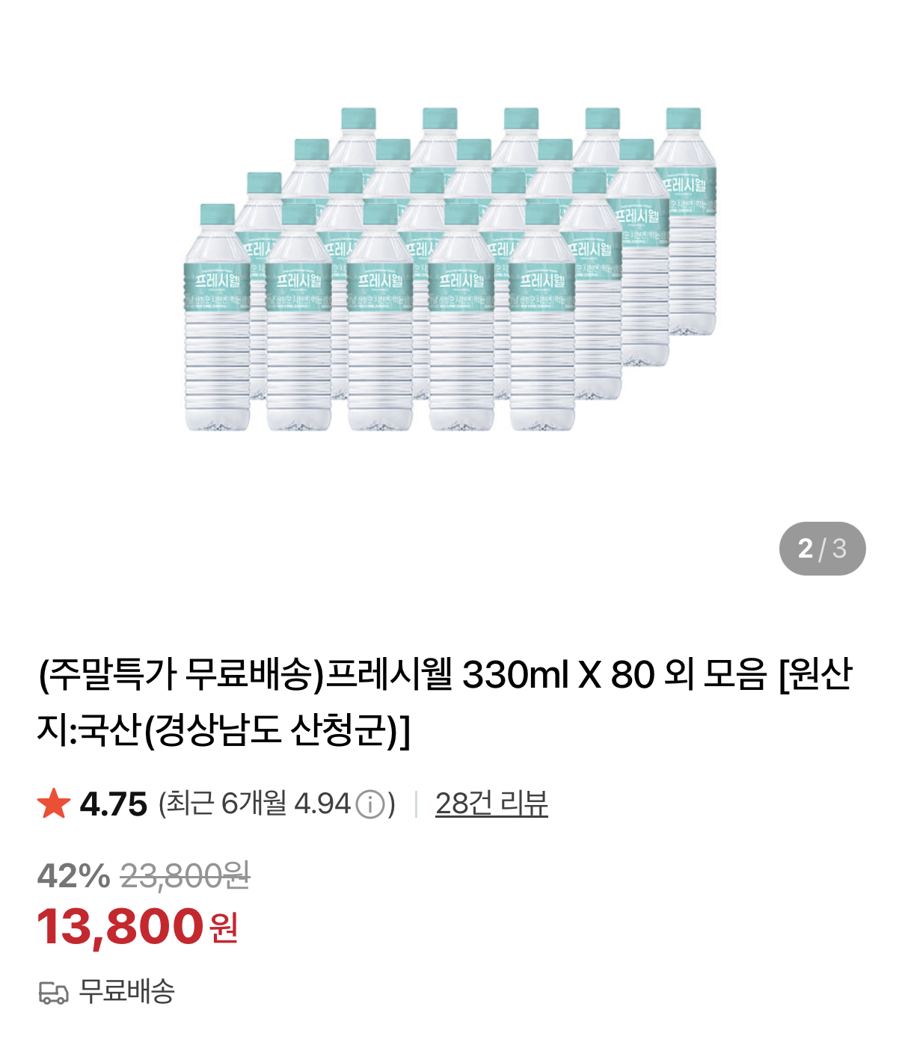Open the 28건 리뷰 reviews link

491,804
